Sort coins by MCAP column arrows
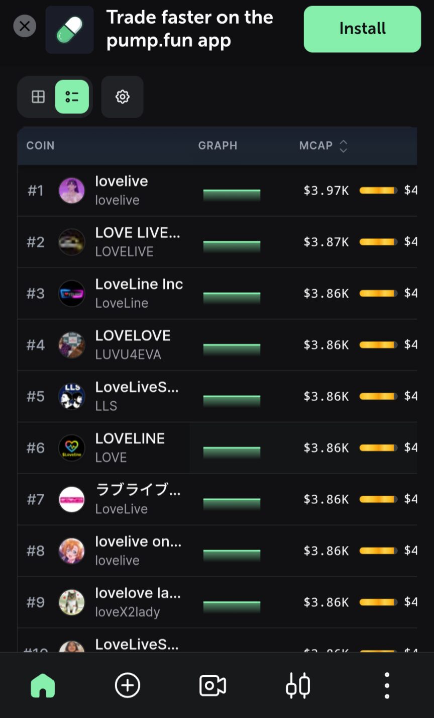 (344, 146)
